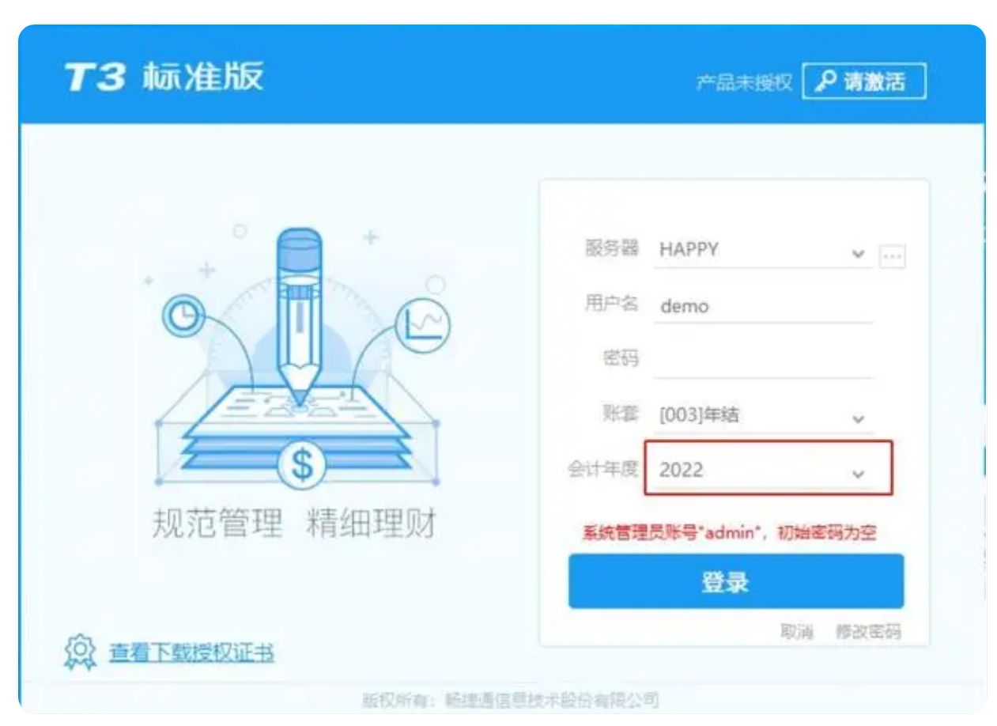The height and width of the screenshot is (726, 997).
Task: Click the T3 标准版 logo
Action: pos(164,79)
